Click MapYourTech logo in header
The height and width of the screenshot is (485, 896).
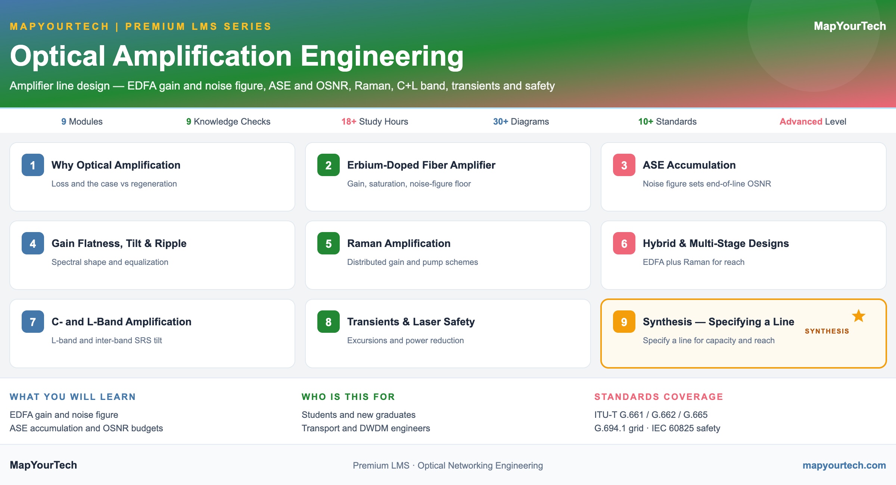[850, 26]
